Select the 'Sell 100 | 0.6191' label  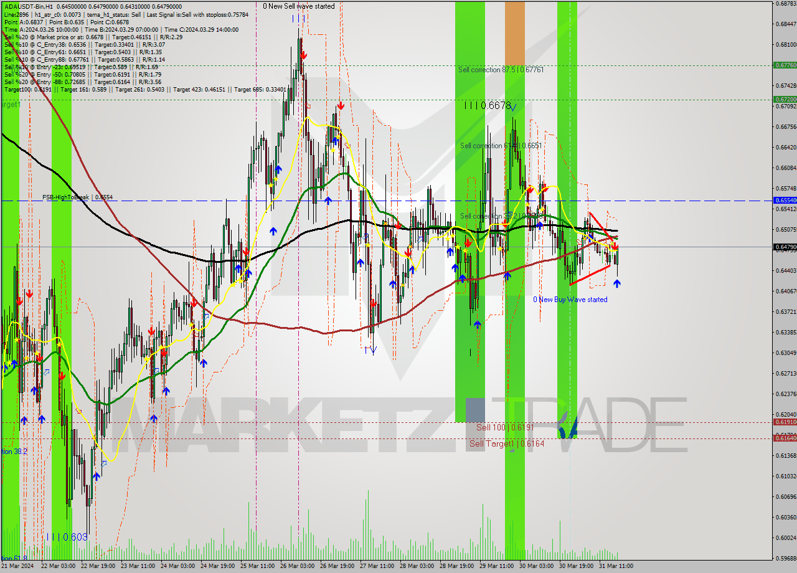pos(505,428)
